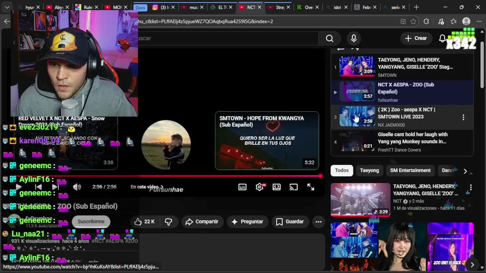Enter fullscreen mode in the player
The width and height of the screenshot is (486, 273).
coord(311,187)
